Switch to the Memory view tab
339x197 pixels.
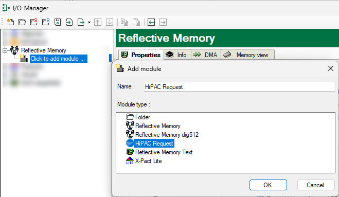[x=248, y=55]
